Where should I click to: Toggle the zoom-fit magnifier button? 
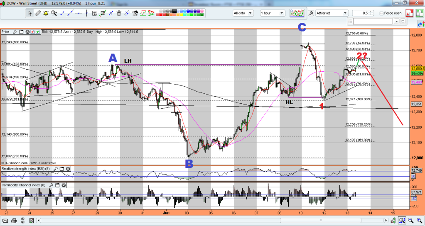click(x=402, y=221)
